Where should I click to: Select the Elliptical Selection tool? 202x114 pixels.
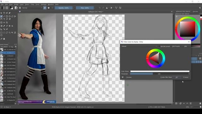point(4,33)
